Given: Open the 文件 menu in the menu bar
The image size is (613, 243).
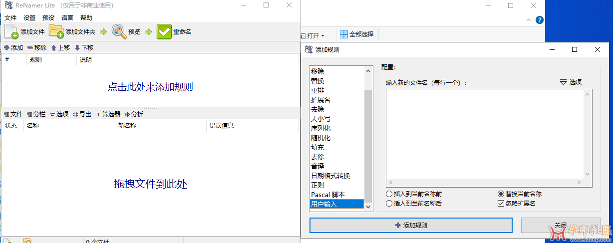Looking at the screenshot, I should pyautogui.click(x=10, y=17).
